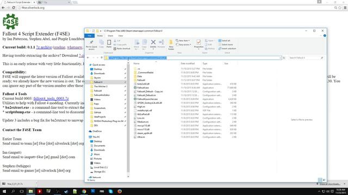This screenshot has width=348, height=195.
Task: Click Select all in ribbon
Action: 224,41
